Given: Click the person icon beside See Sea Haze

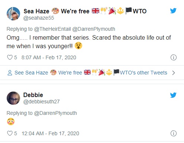Looking at the screenshot, I should point(10,73).
